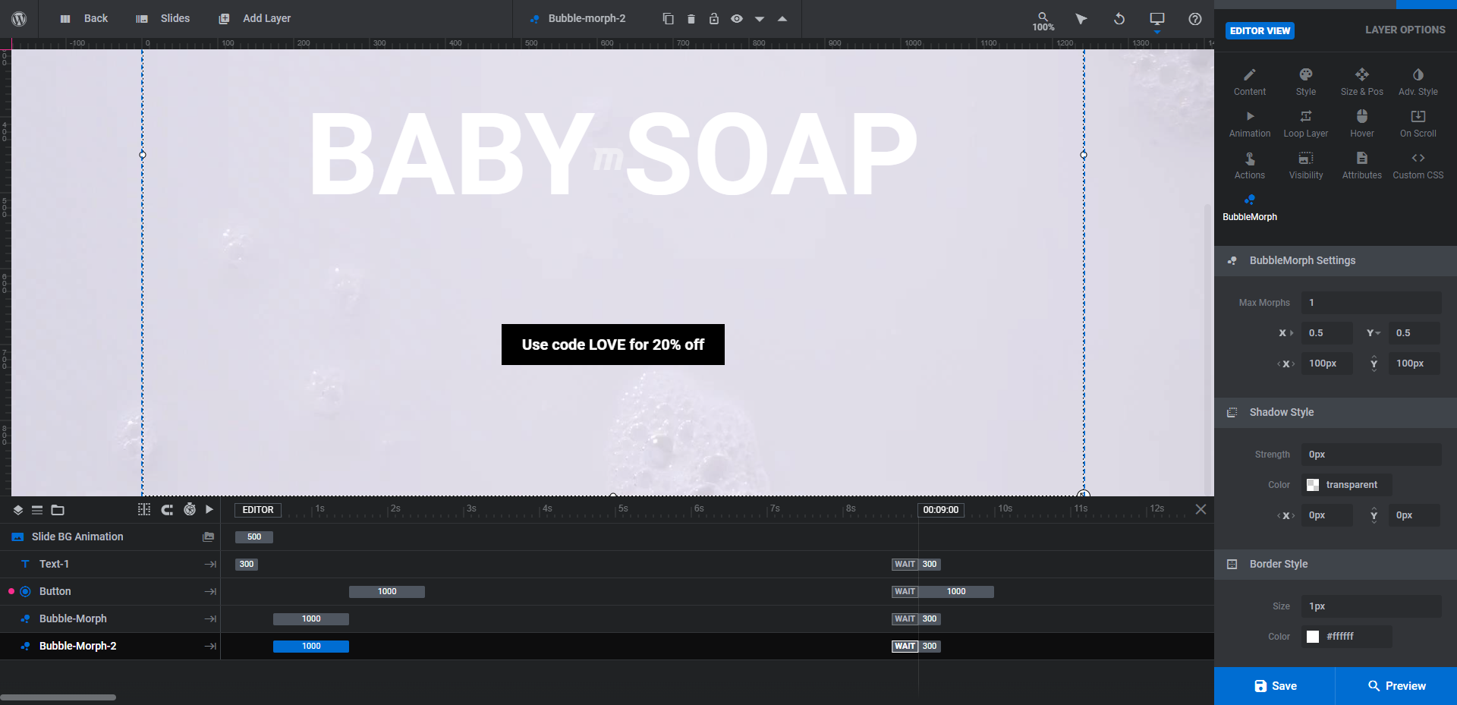
Task: Edit the Y speed field showing 0.5
Action: coord(1415,333)
